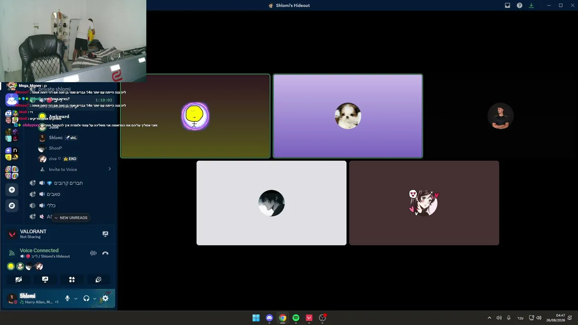This screenshot has height=325, width=578.
Task: Expand microphone input options chevron
Action: [x=75, y=298]
